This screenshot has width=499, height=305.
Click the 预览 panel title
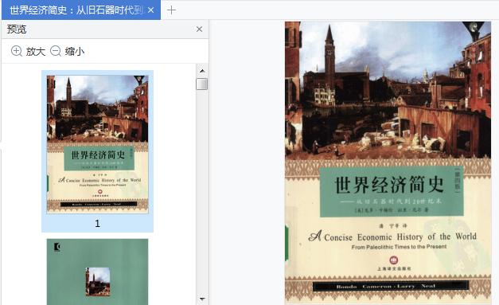17,29
